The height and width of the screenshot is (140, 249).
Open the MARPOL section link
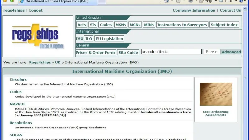pyautogui.click(x=17, y=104)
